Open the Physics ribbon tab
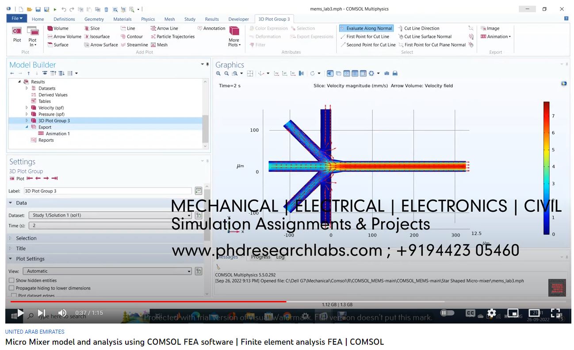Image resolution: width=574 pixels, height=350 pixels. pyautogui.click(x=148, y=19)
